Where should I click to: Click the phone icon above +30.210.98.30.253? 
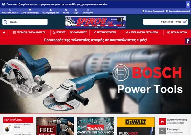pos(10,10)
